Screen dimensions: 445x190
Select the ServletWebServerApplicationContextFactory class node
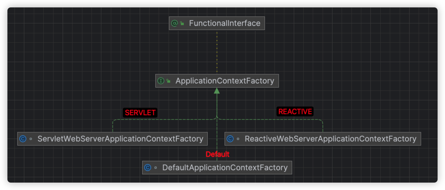coord(112,139)
